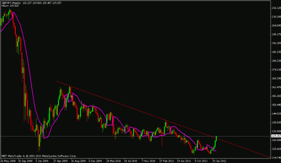Click the 162.470 price axis label
The height and width of the screenshot is (163, 281).
277,87
